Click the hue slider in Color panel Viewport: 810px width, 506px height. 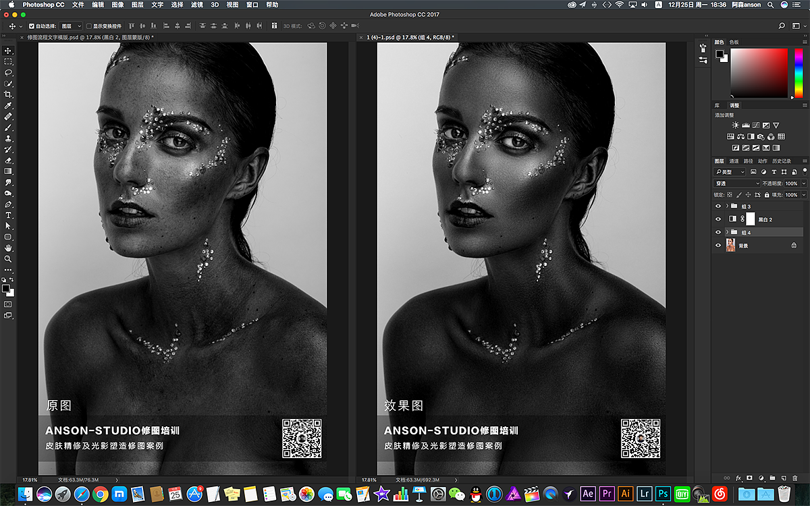pyautogui.click(x=799, y=72)
